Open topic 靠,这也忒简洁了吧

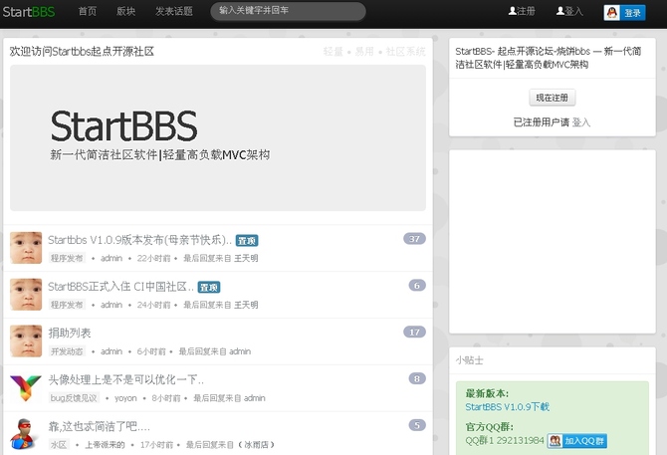click(x=99, y=426)
